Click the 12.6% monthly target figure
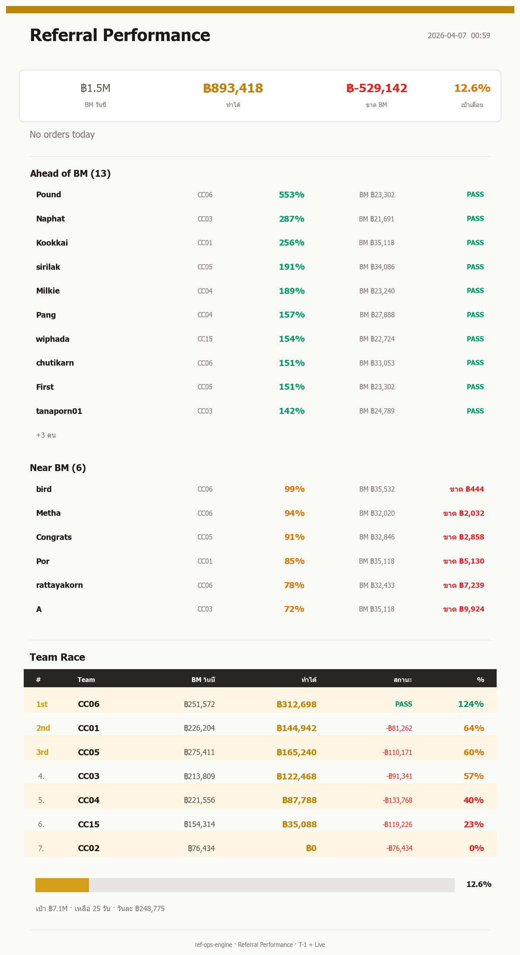The height and width of the screenshot is (955, 520). pos(472,88)
